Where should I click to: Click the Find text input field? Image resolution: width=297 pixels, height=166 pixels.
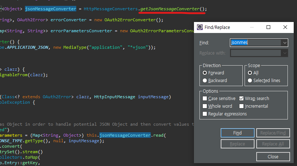click(x=256, y=43)
